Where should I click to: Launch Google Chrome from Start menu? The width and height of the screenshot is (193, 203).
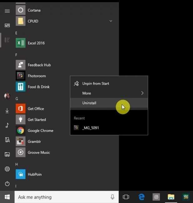(x=40, y=131)
